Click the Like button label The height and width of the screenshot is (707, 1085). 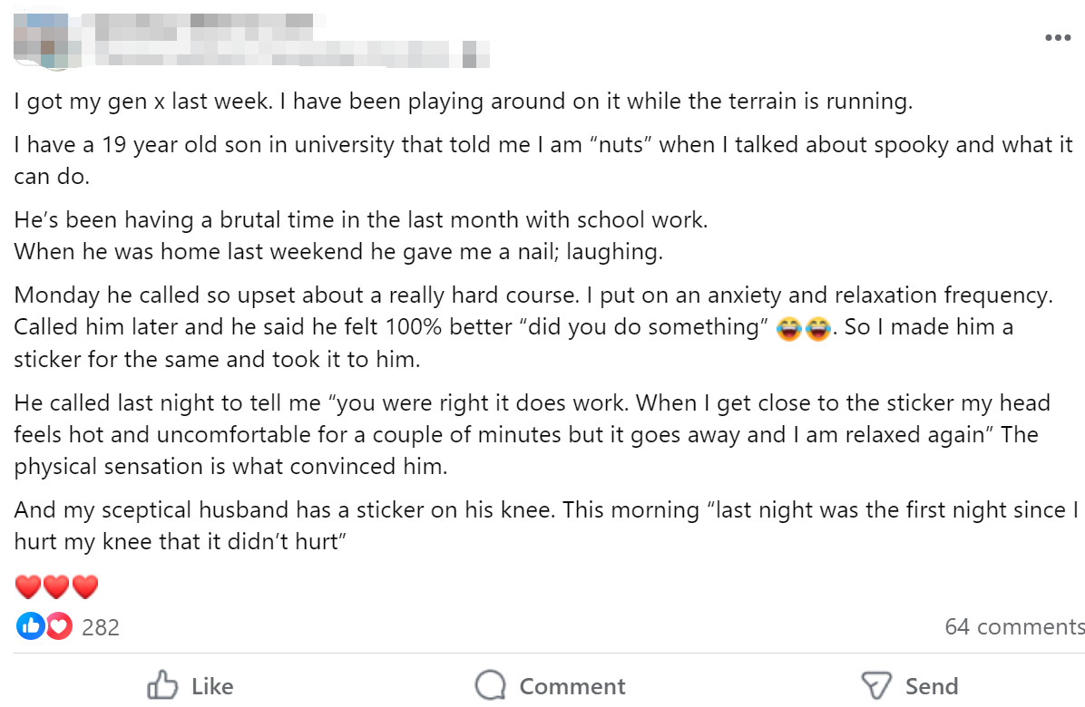click(x=212, y=686)
